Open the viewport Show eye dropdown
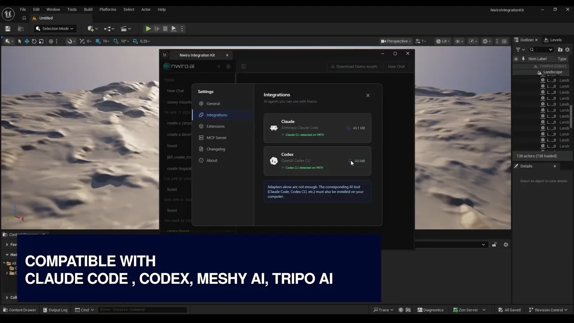This screenshot has height=323, width=574. pos(459,41)
